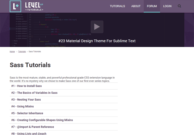Open lesson #3 Nesting Your Sass
Screen dimensions: 194x135
click(26, 100)
